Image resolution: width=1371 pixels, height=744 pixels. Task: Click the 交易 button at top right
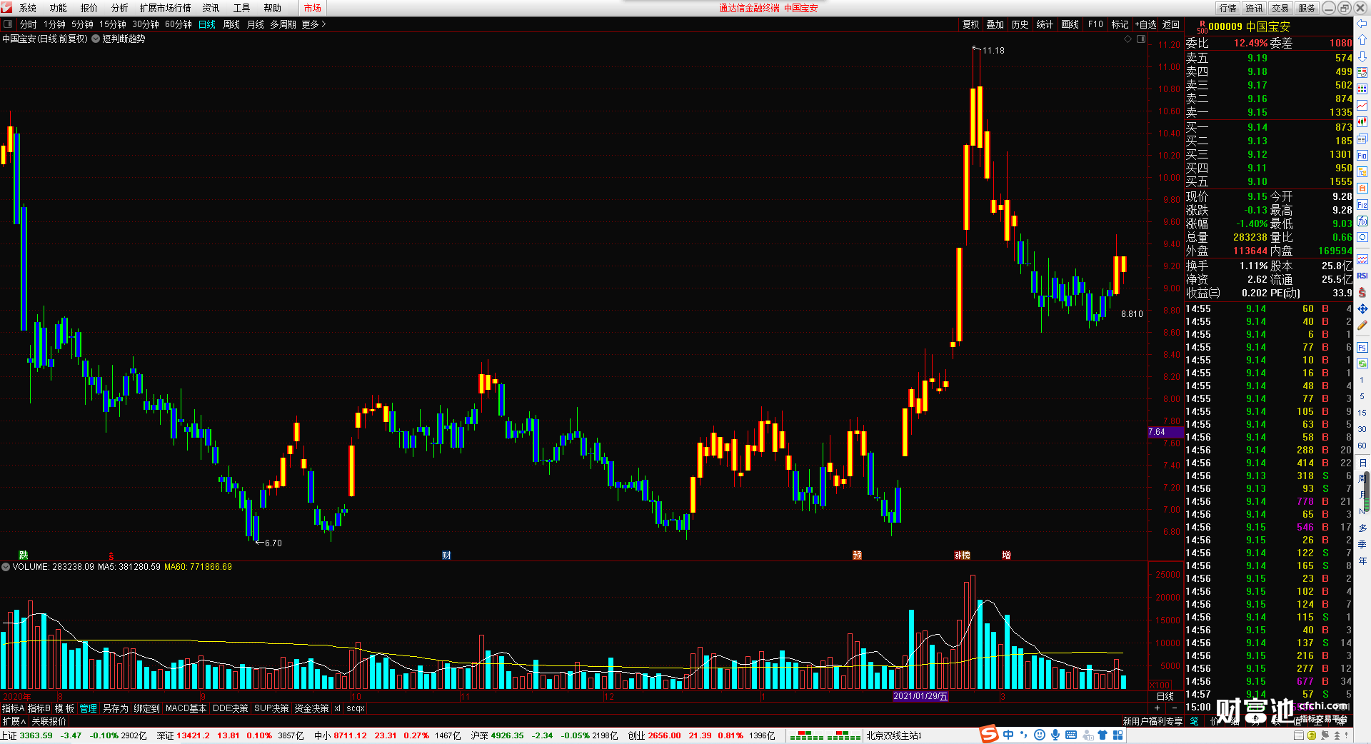pos(1281,8)
